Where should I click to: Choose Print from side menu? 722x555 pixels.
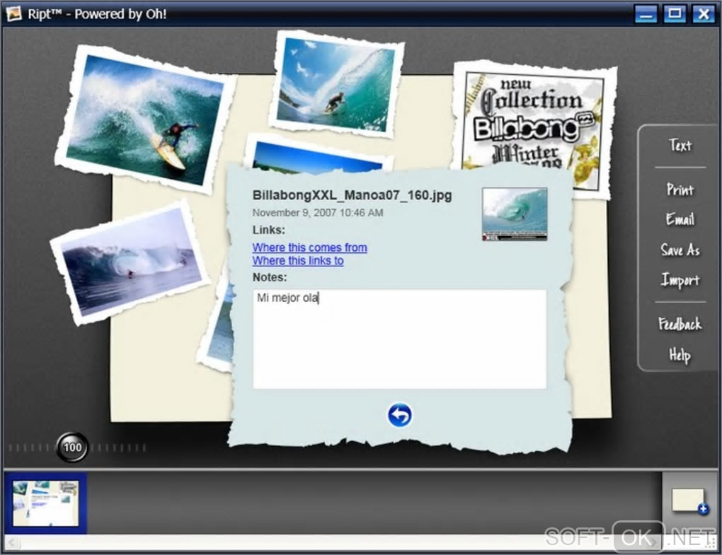click(x=680, y=189)
